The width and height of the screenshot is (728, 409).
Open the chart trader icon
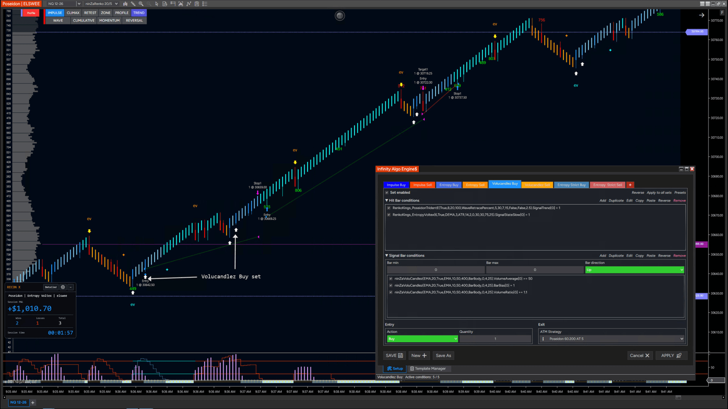point(173,4)
